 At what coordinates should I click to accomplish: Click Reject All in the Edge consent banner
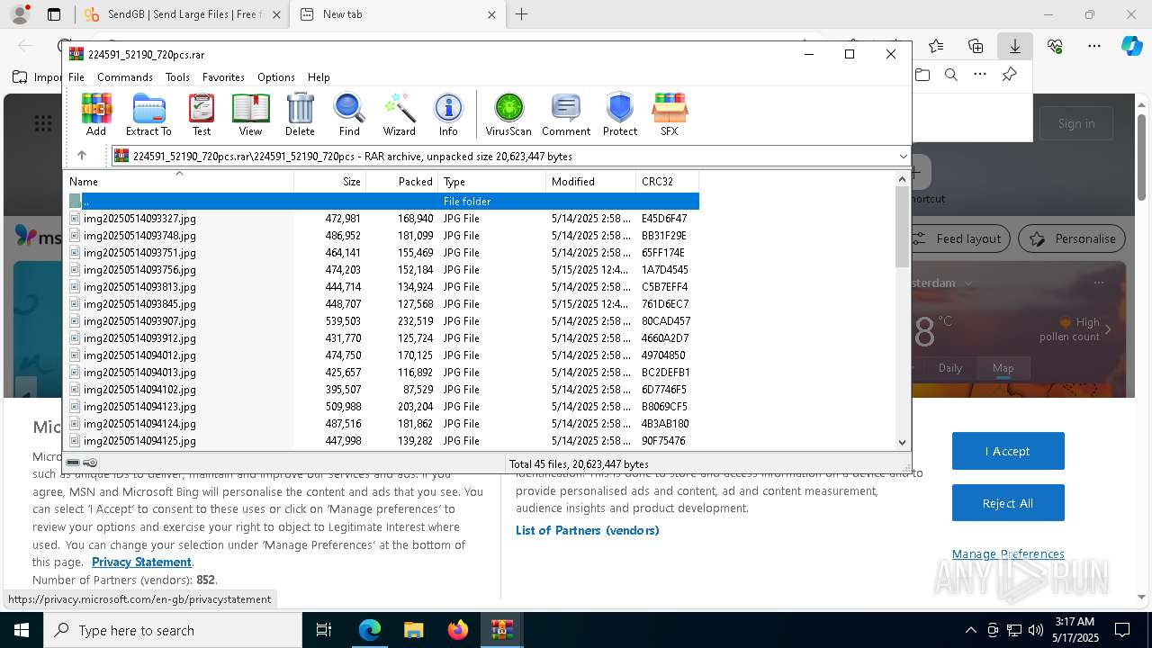click(x=1008, y=503)
